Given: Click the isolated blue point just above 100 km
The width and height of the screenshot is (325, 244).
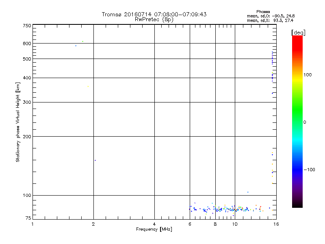Looking at the screenshot, I should tap(248, 192).
